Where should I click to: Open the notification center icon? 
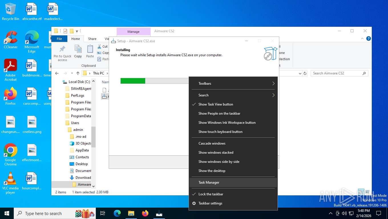coord(379,213)
